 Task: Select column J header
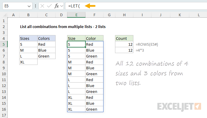tap(161, 15)
